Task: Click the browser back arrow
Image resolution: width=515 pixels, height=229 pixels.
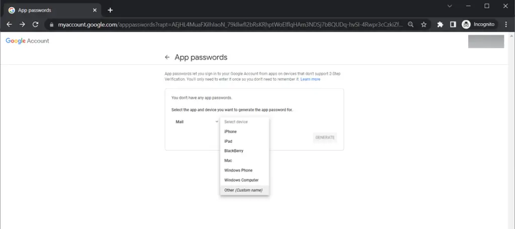Action: (x=10, y=25)
